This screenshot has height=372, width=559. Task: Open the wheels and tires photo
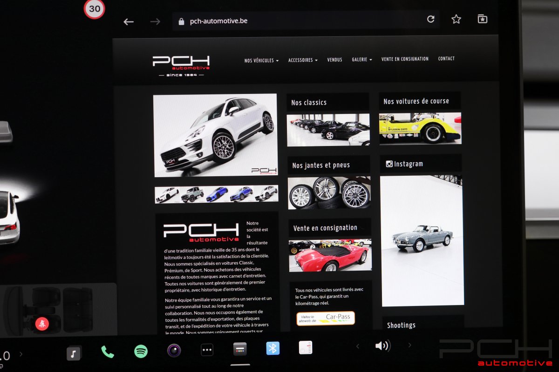(329, 193)
